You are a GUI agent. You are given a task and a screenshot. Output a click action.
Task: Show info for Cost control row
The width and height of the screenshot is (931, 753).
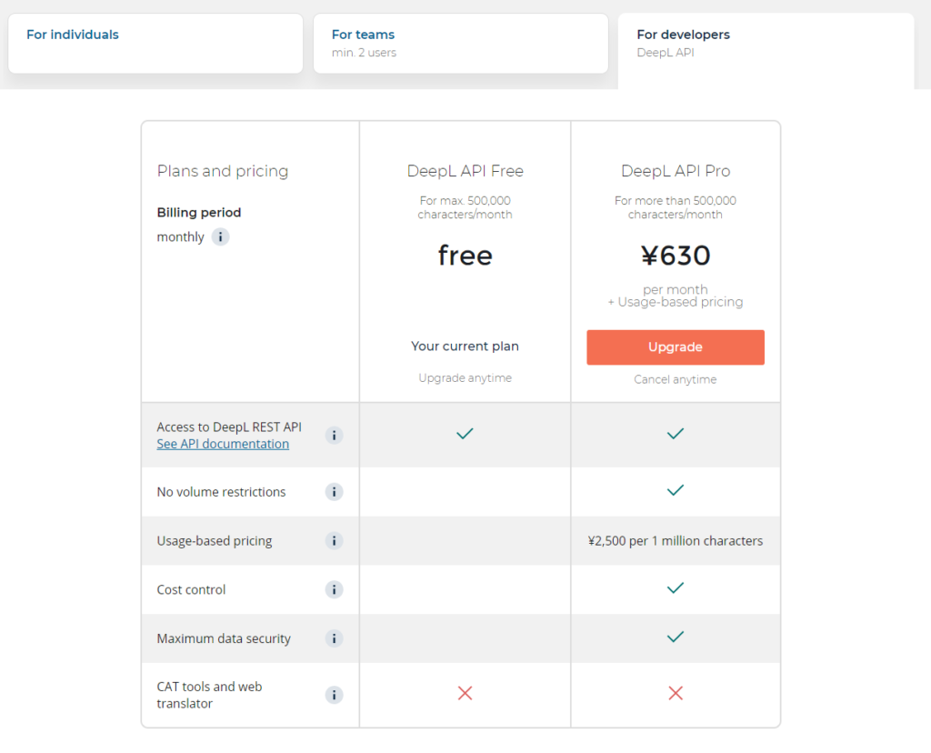pos(335,589)
